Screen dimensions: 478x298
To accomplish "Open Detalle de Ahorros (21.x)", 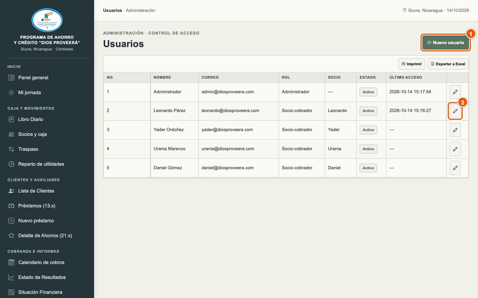I will [47, 236].
